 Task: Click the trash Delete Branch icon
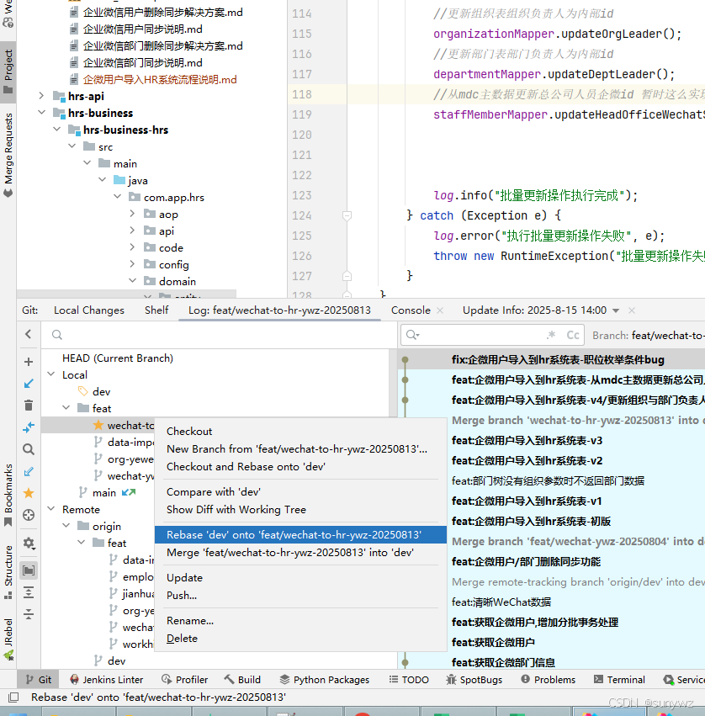(29, 405)
